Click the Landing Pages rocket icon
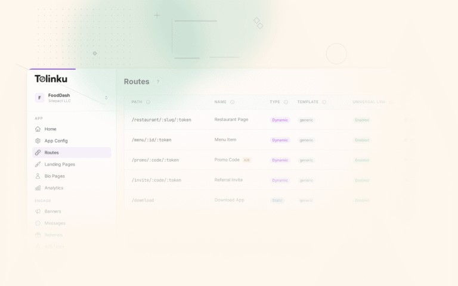Screen dimensions: 458x286 (38, 164)
